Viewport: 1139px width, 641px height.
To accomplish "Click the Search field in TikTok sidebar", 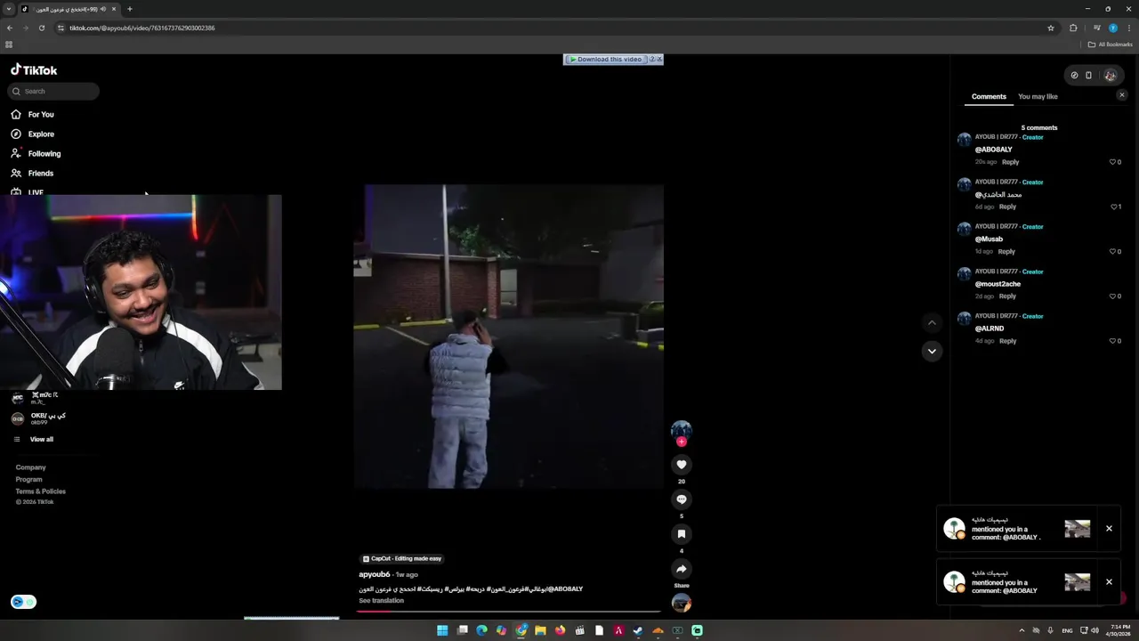I will pyautogui.click(x=53, y=91).
